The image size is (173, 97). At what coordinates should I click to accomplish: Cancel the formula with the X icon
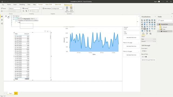6,16
